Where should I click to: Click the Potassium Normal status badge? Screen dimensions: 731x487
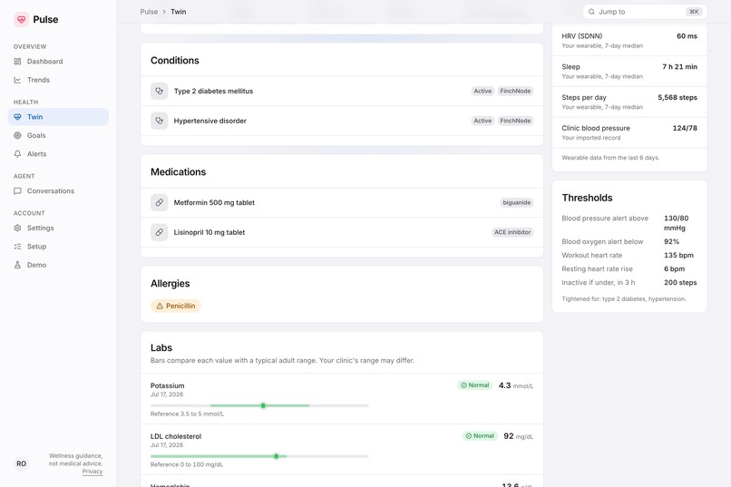[475, 385]
